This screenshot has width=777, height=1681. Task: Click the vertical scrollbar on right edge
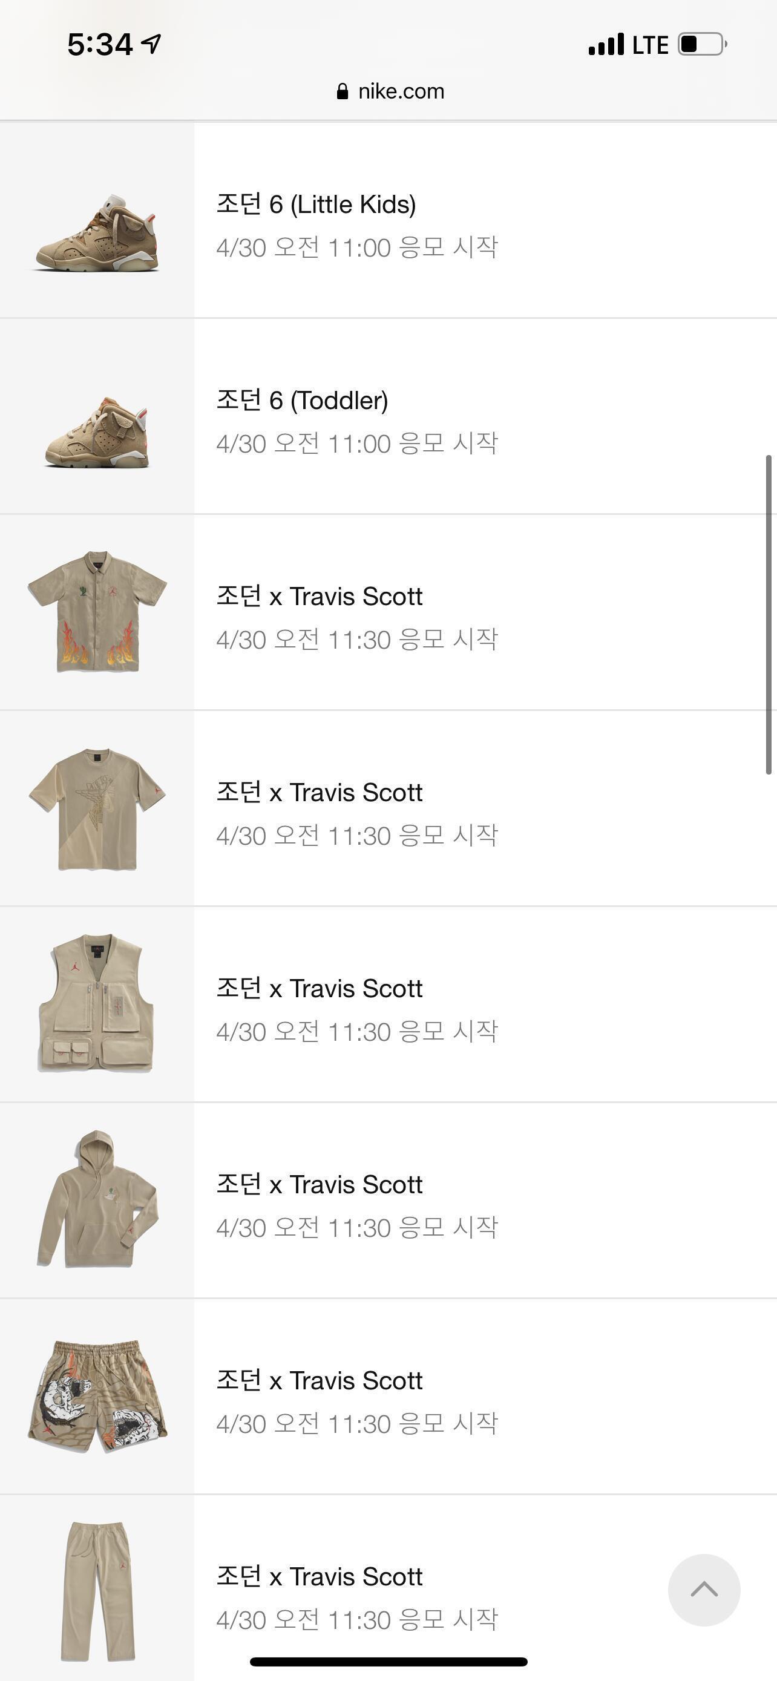769,615
